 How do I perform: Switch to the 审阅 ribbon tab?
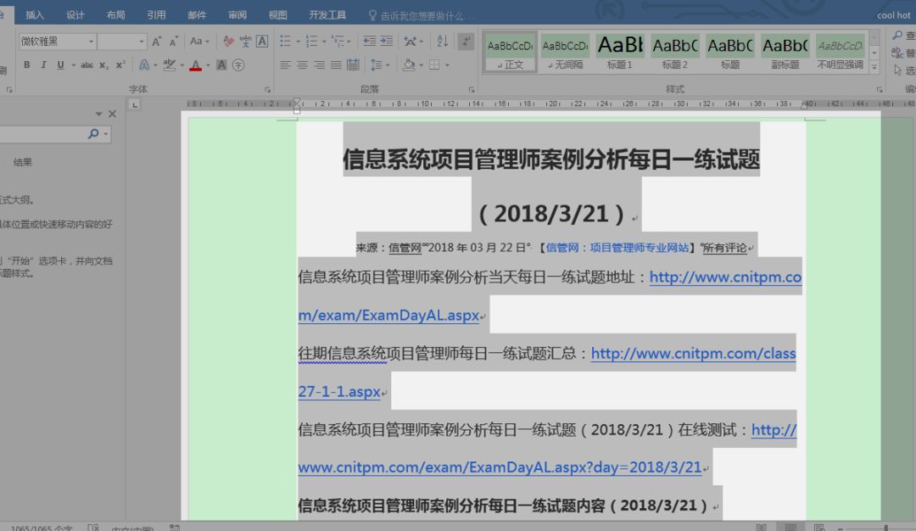coord(237,14)
